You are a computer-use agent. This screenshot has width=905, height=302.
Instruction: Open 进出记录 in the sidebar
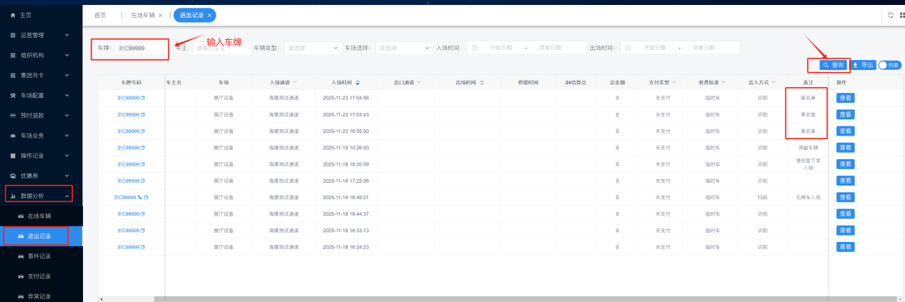[41, 236]
